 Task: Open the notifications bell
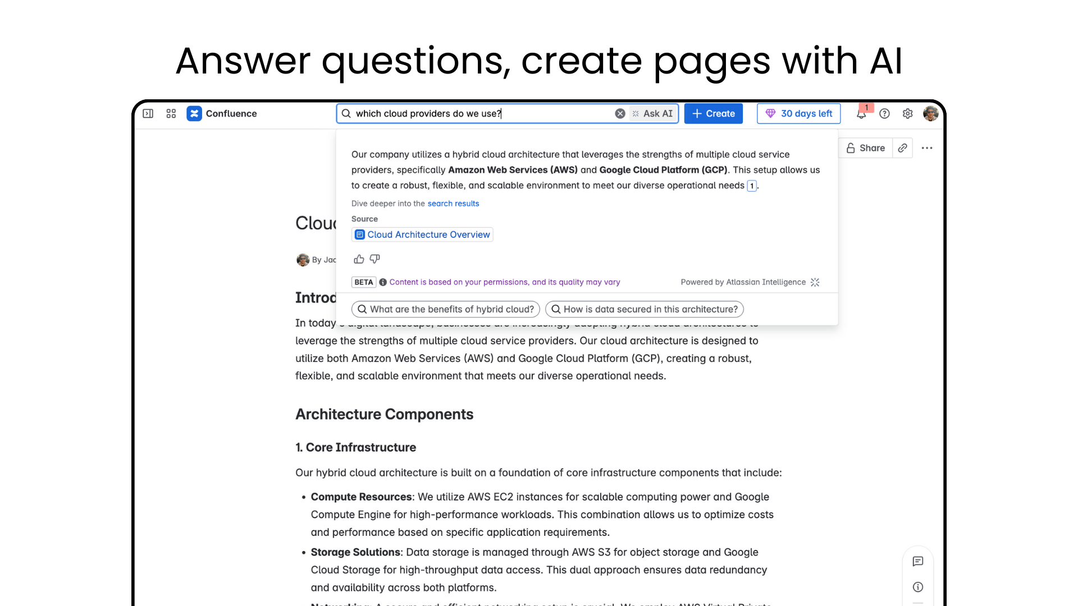pyautogui.click(x=861, y=114)
